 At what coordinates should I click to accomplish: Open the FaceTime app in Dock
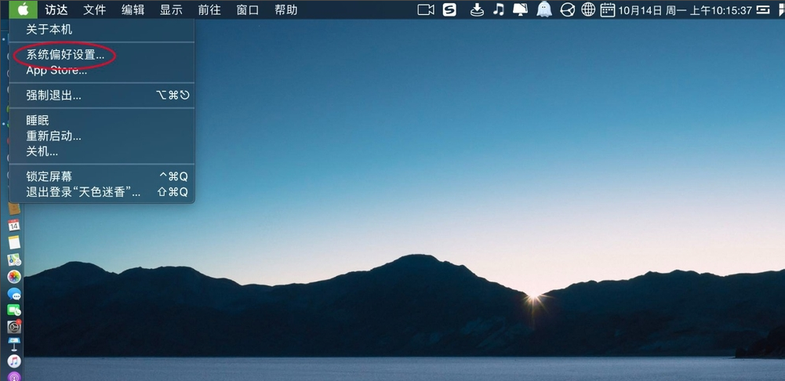pos(14,310)
